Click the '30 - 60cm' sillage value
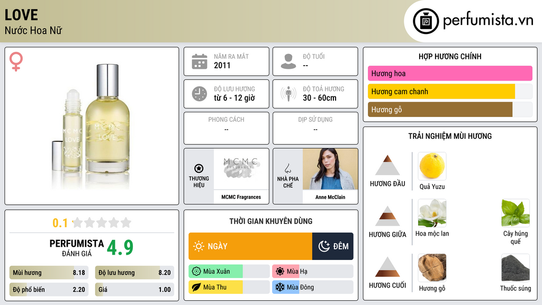542x305 pixels. pos(319,98)
